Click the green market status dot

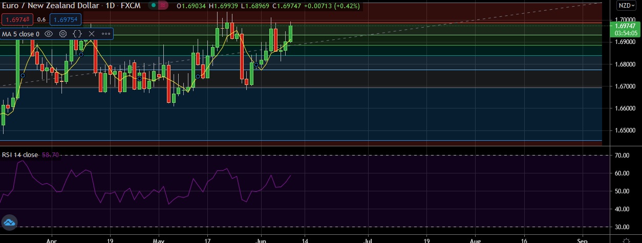pyautogui.click(x=154, y=6)
